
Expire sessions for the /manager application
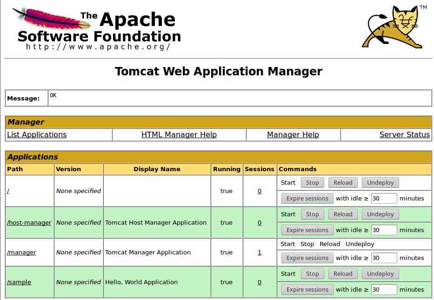[307, 258]
